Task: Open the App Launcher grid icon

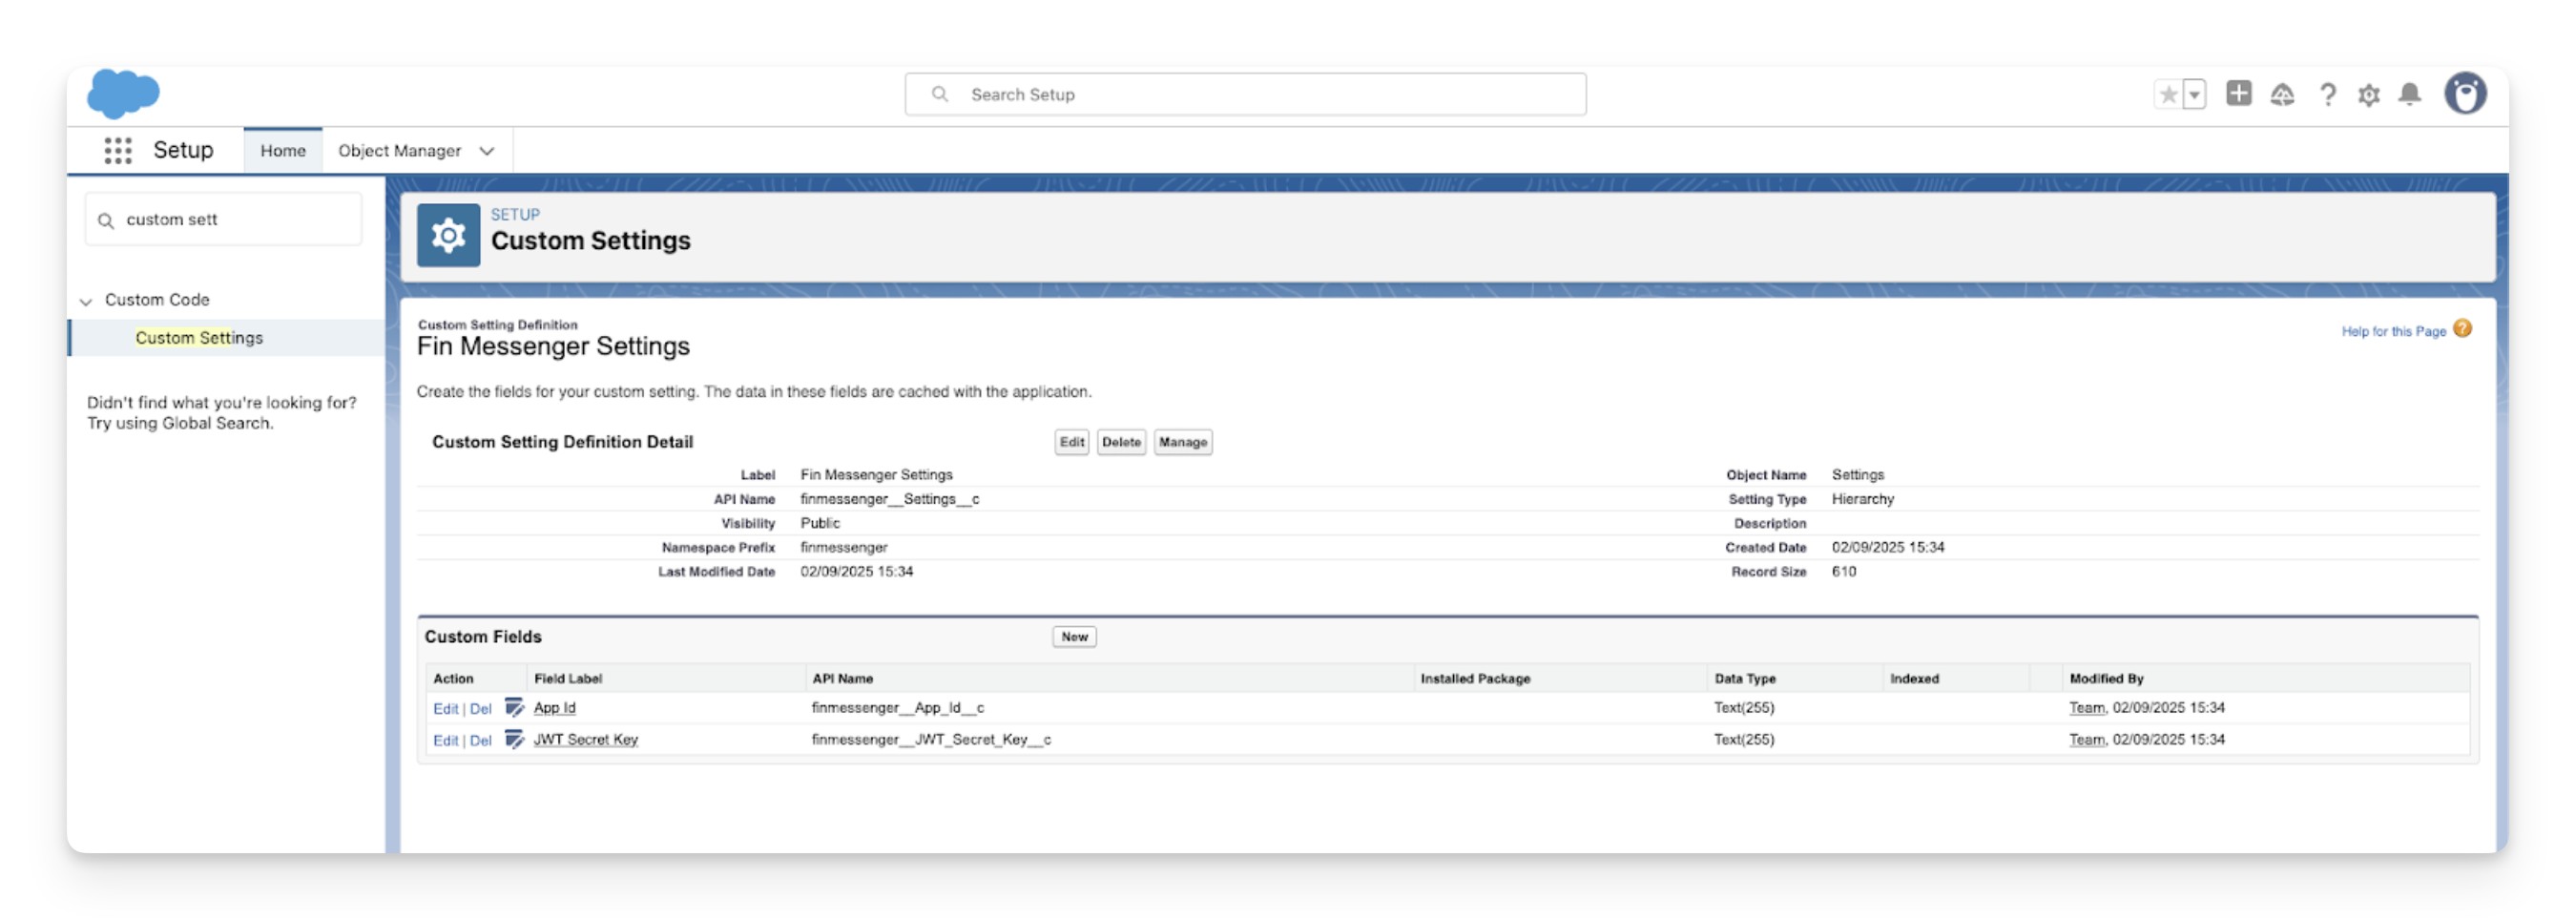Action: 118,151
